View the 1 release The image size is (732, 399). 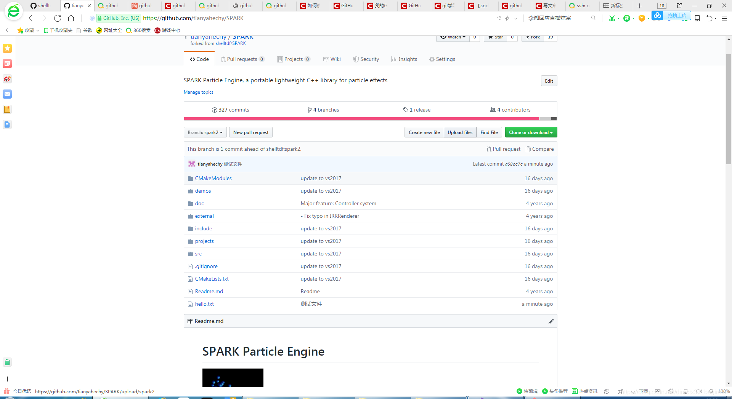point(417,110)
